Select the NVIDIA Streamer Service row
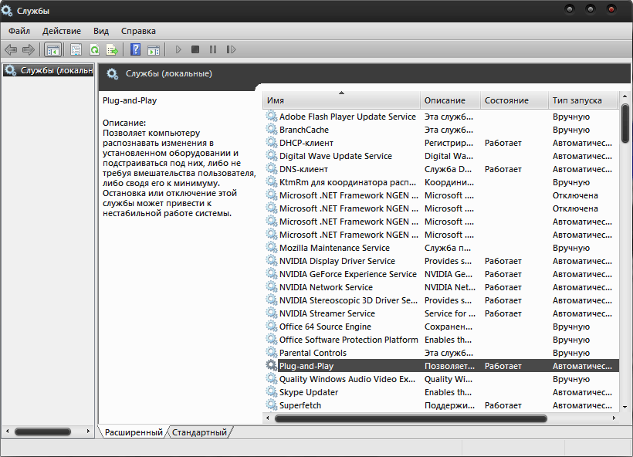Screen dimensions: 633x457 coord(327,313)
